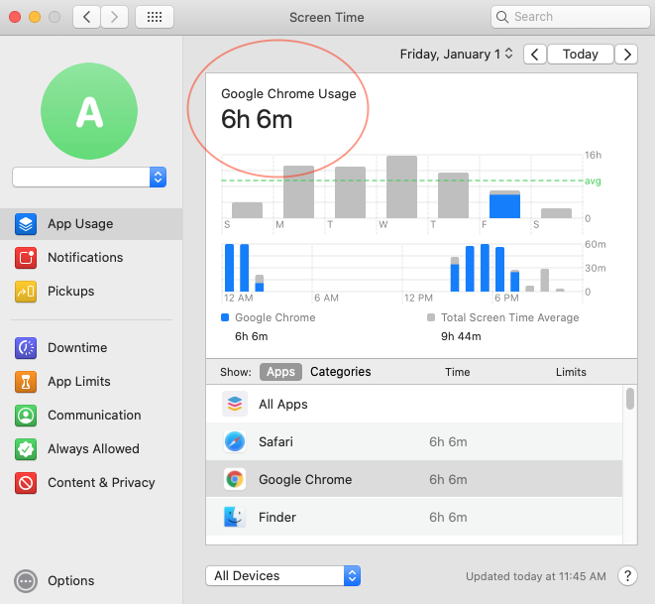Click Content & Privacy label
This screenshot has height=604, width=655.
(x=101, y=483)
